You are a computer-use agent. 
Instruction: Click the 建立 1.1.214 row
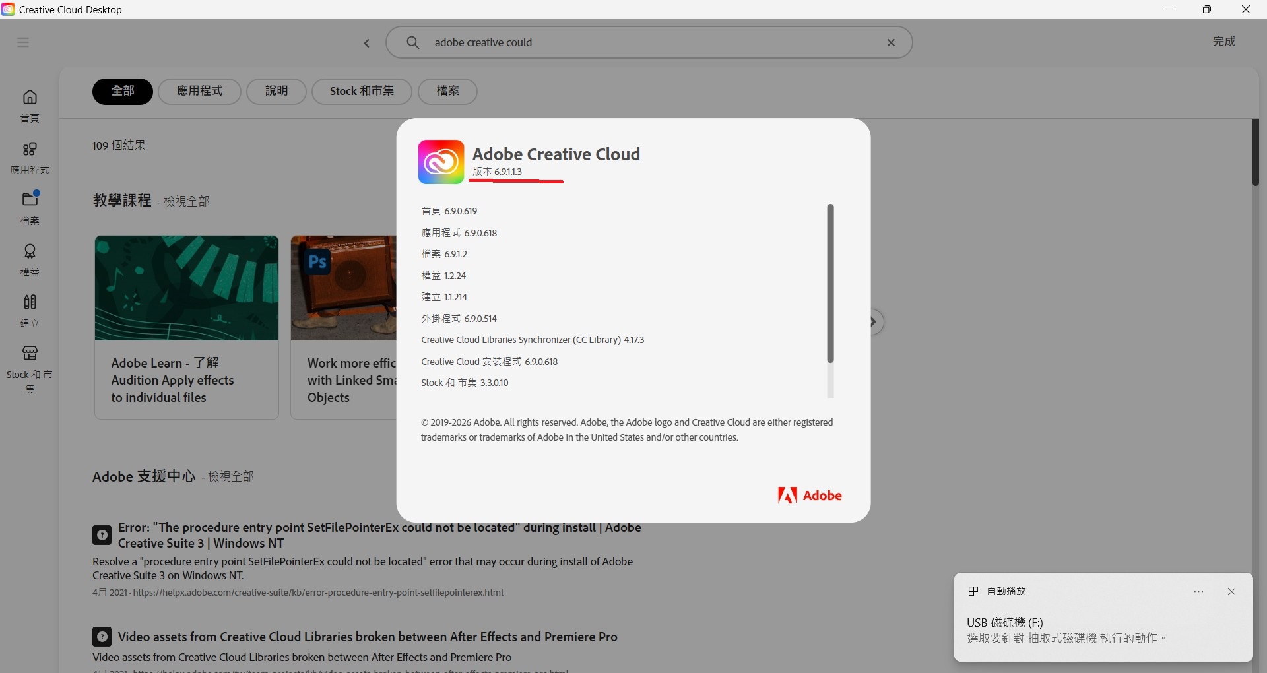[444, 297]
